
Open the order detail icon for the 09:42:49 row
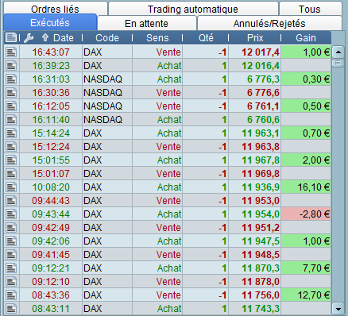(11, 228)
